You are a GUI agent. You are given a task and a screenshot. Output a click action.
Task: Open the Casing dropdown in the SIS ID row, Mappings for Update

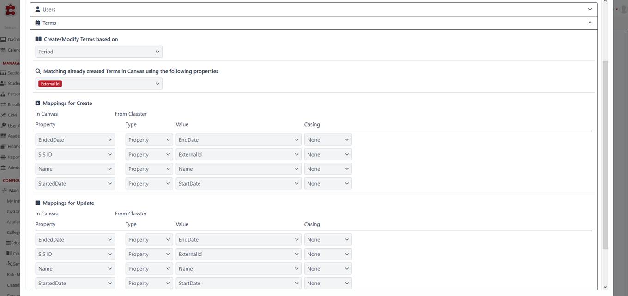[328, 254]
